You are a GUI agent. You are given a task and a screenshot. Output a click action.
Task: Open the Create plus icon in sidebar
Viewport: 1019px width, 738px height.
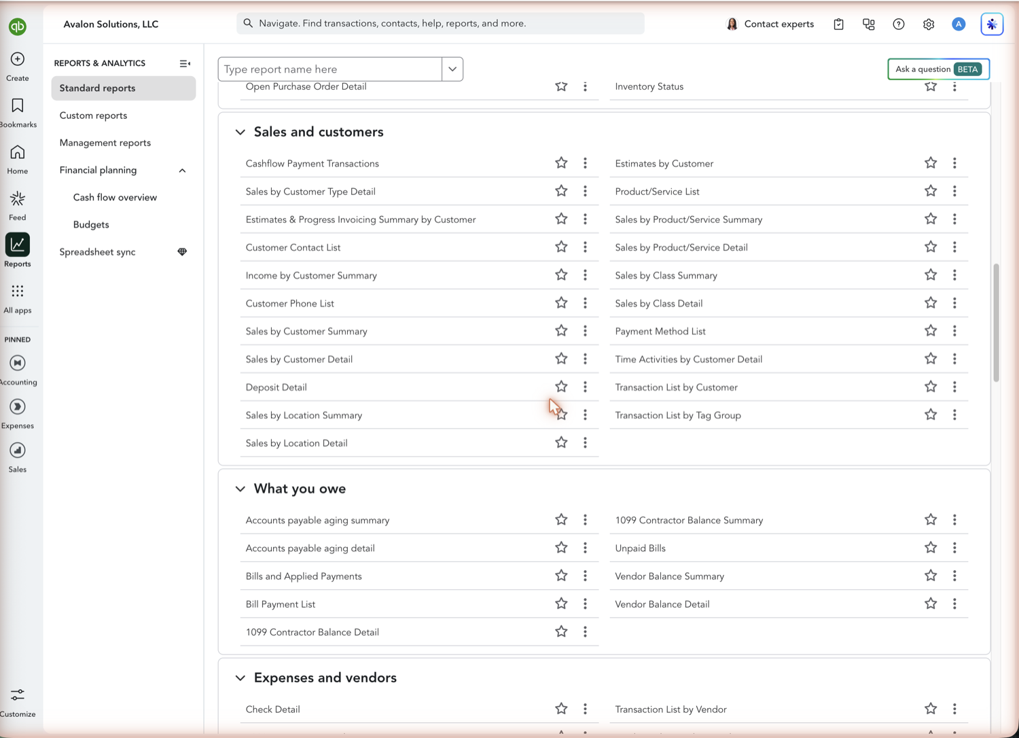pyautogui.click(x=18, y=59)
